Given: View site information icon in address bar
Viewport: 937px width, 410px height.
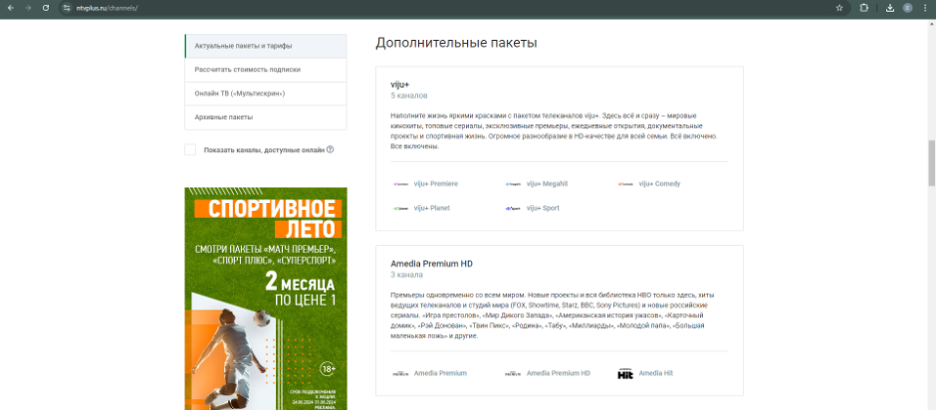Looking at the screenshot, I should pos(67,8).
